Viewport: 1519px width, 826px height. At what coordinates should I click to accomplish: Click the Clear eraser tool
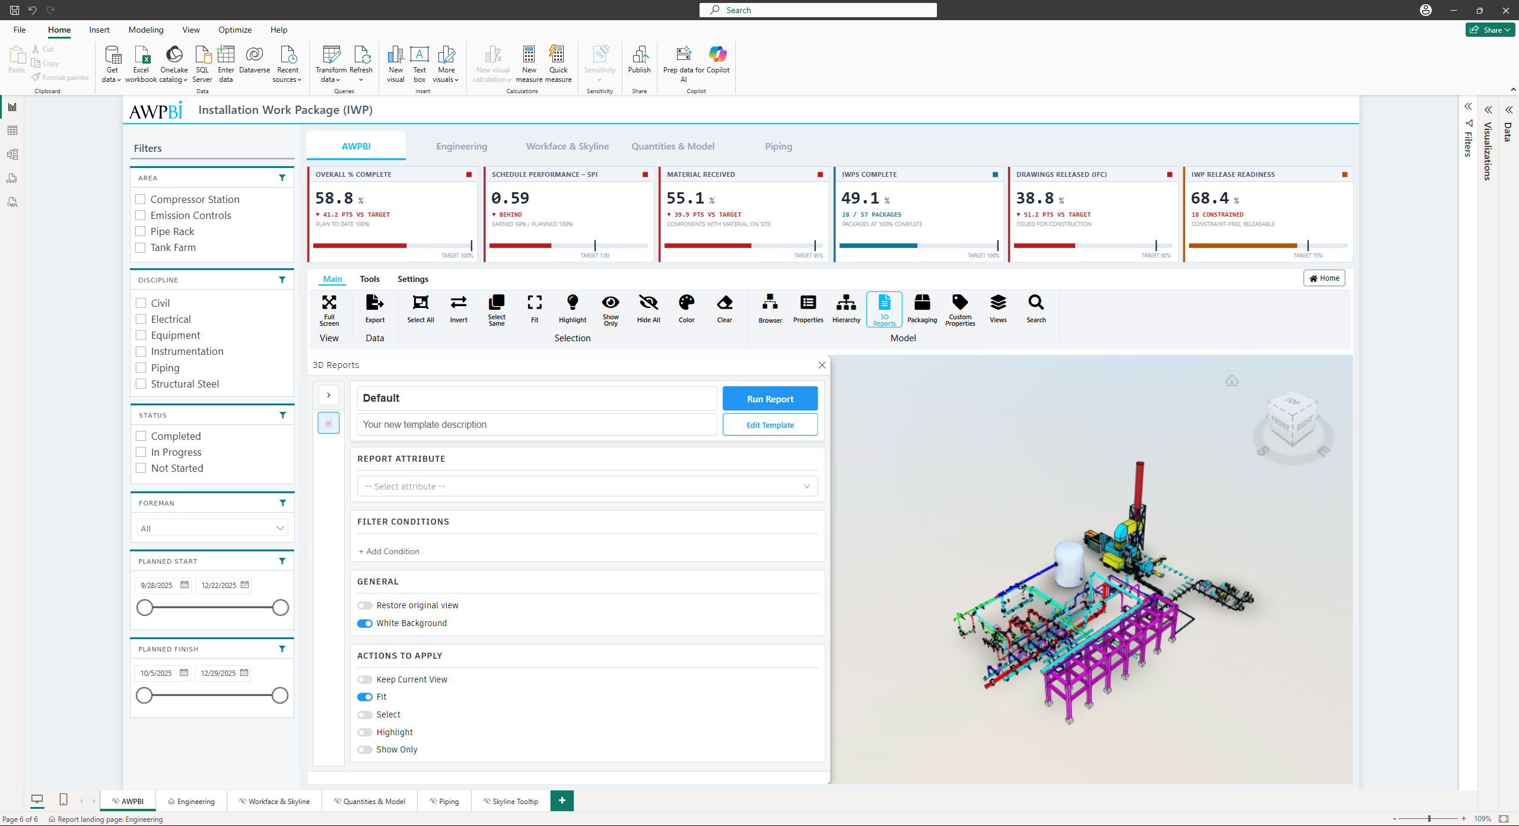click(x=724, y=310)
